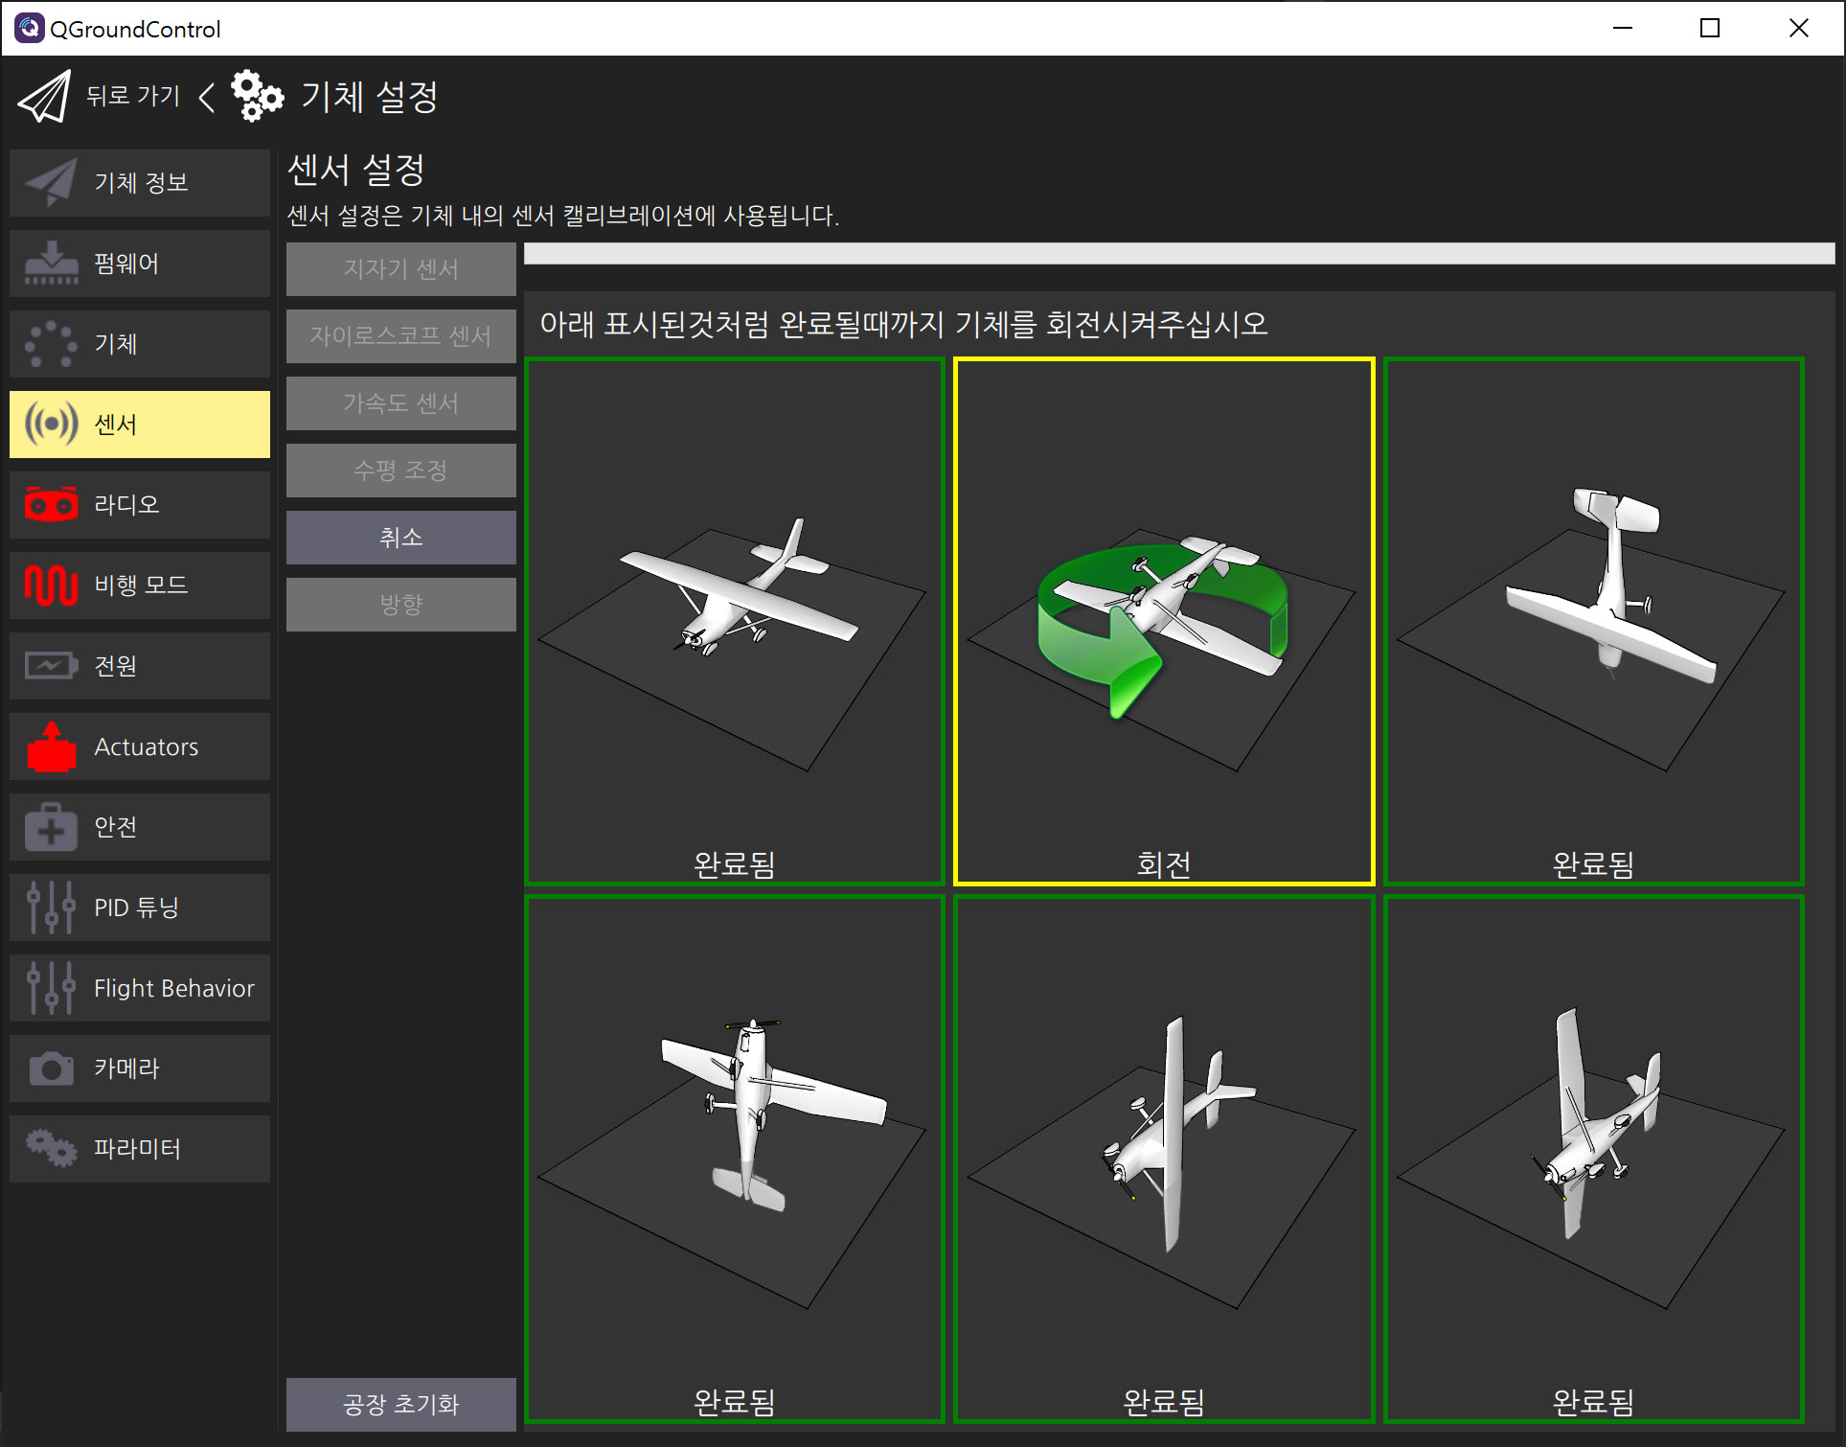Select the 안전 safety medical kit icon
This screenshot has width=1846, height=1447.
coord(52,827)
